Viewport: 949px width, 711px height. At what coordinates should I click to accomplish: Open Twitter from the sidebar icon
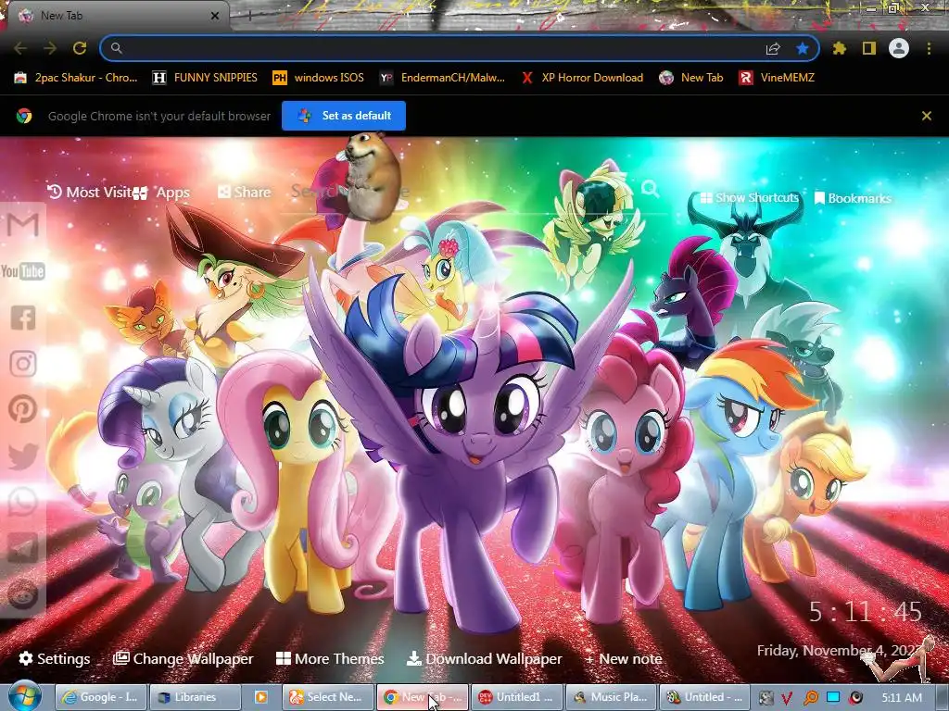[x=23, y=455]
